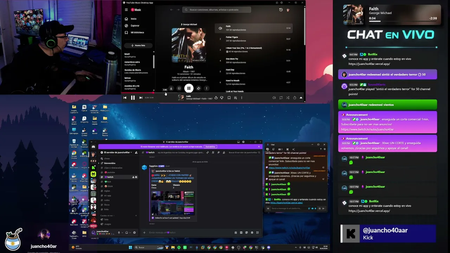The image size is (450, 253).
Task: Open twitch.tv/subs link in Chat window
Action: [289, 168]
